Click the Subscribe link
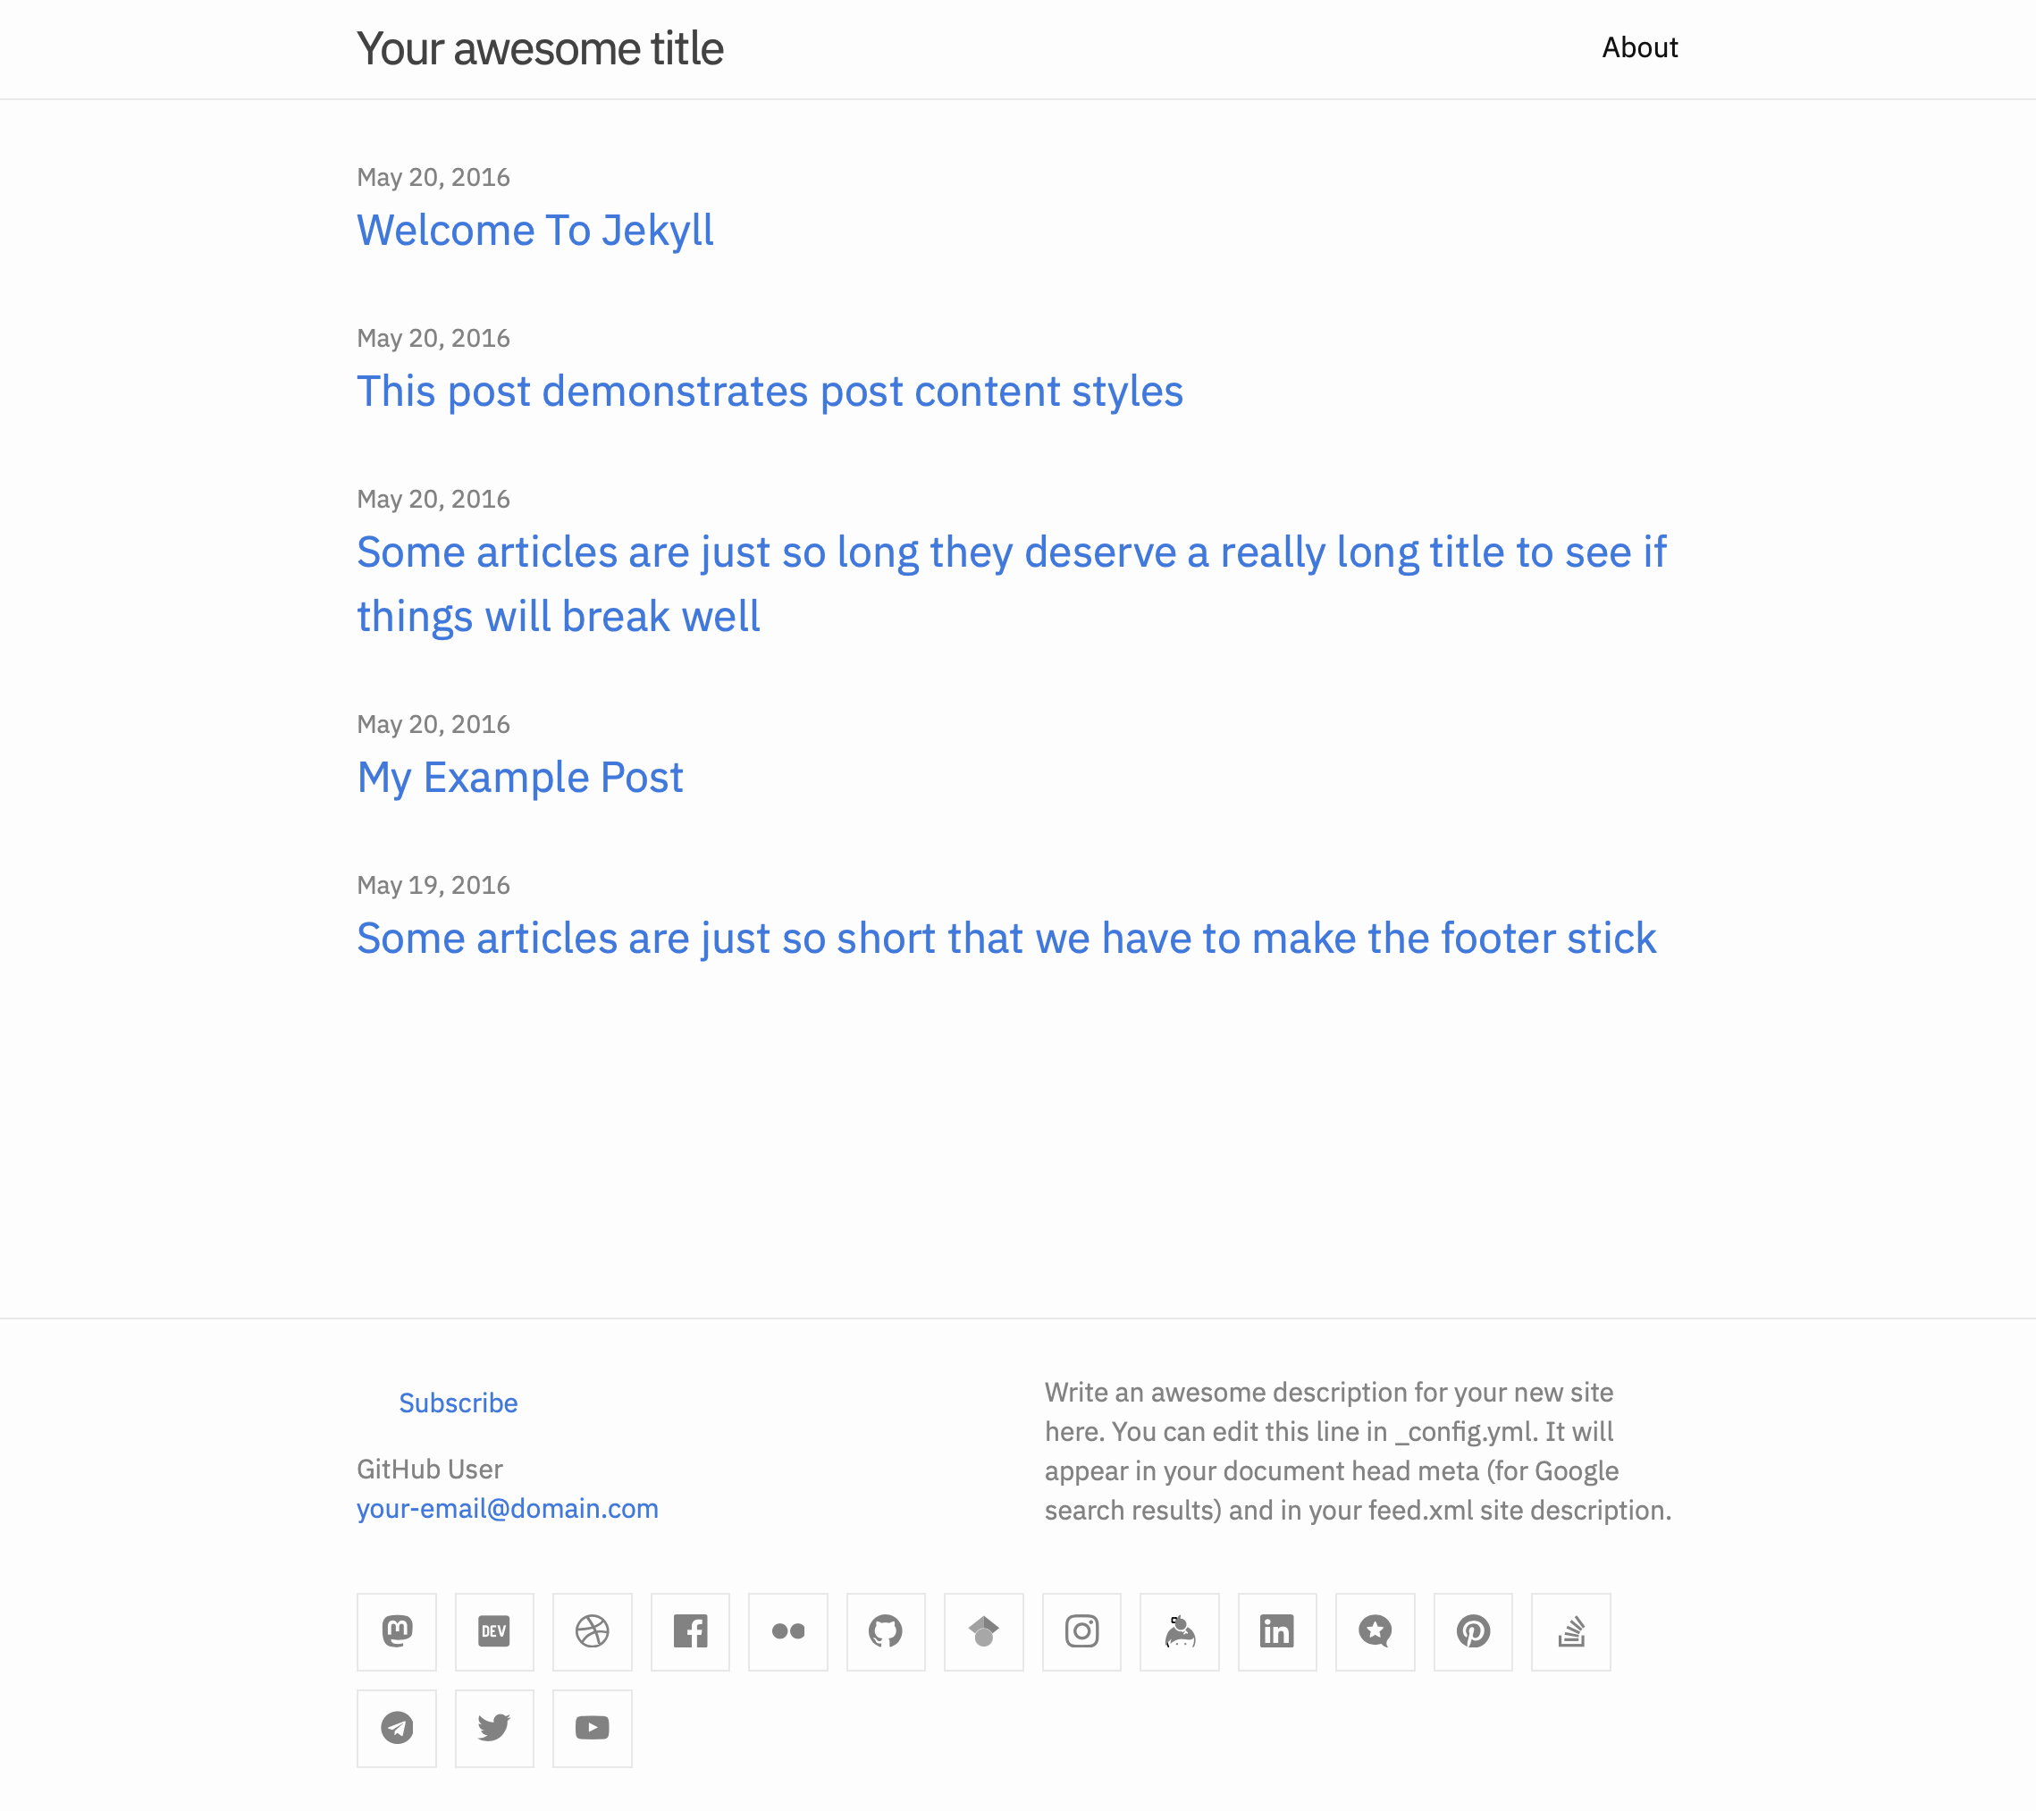Screen dimensions: 2036x1811 458,1402
